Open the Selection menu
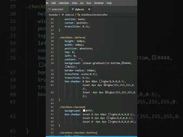 point(64,3)
